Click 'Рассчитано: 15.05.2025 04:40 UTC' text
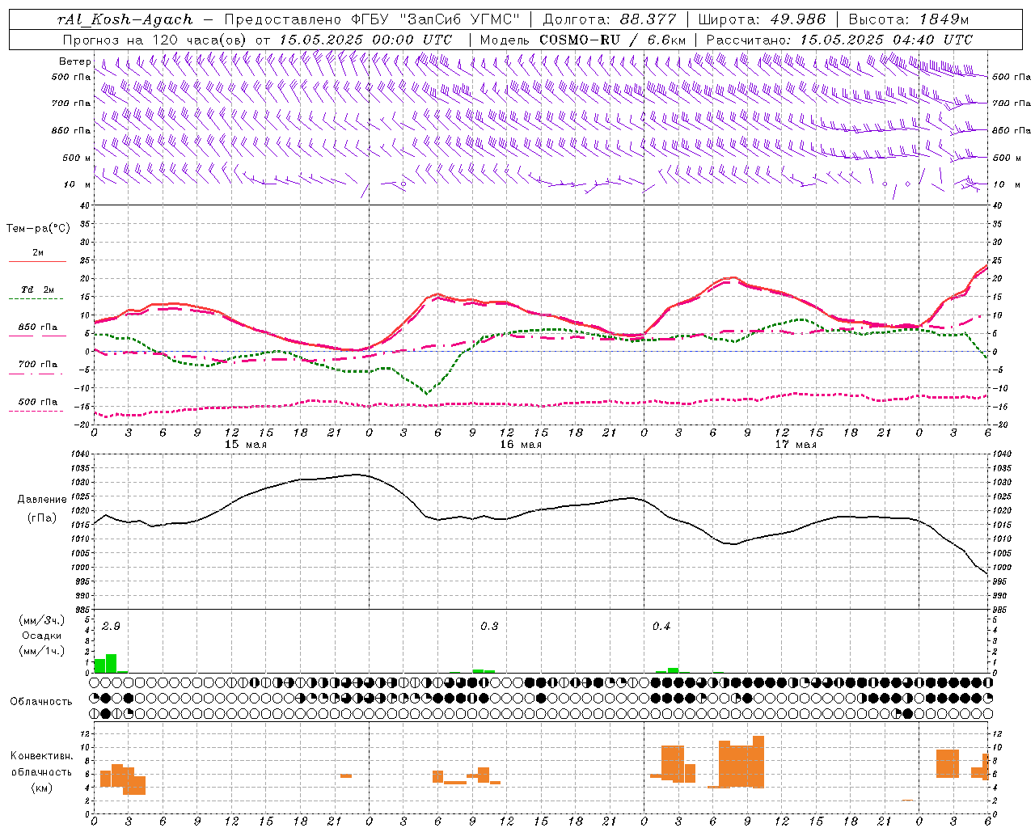This screenshot has width=1035, height=828. point(839,40)
